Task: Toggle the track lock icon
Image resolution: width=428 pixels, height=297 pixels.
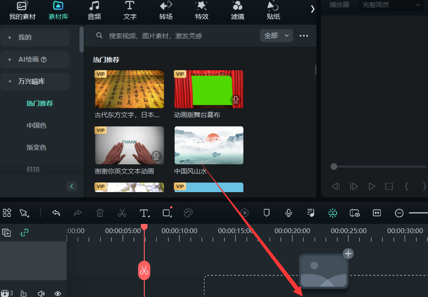Action: (24, 293)
